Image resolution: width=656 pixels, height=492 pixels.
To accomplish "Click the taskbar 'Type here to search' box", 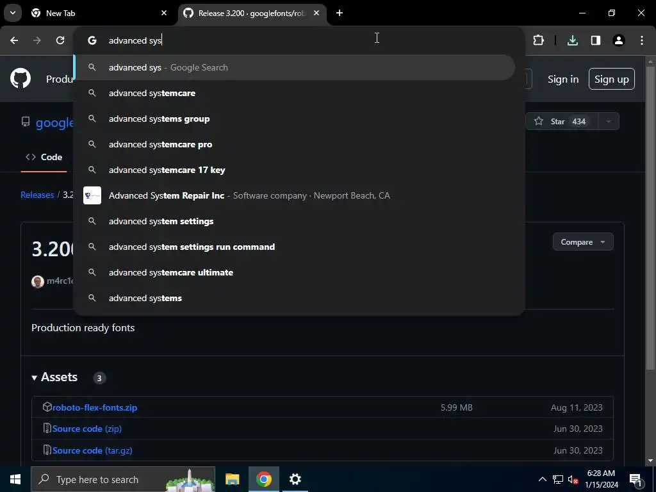I will 123,479.
